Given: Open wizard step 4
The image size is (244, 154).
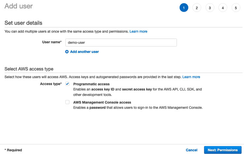Looking at the screenshot, I should tap(223, 8).
